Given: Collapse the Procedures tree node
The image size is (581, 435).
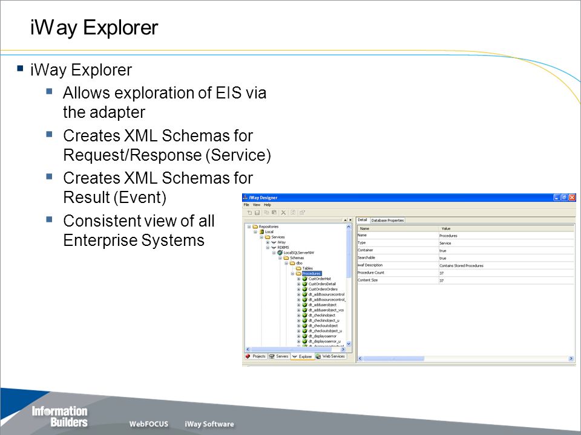Looking at the screenshot, I should 292,274.
